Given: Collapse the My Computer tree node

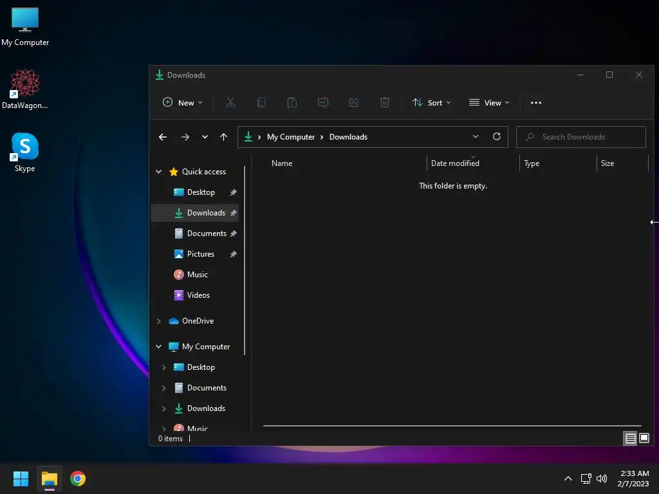Looking at the screenshot, I should coord(159,347).
